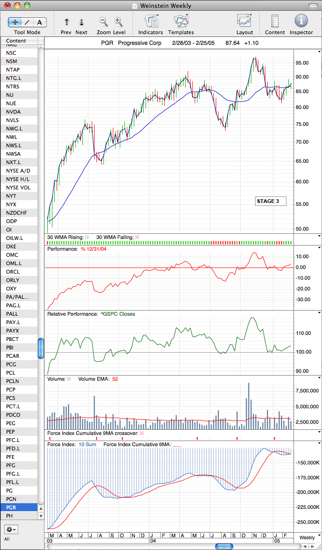Image resolution: width=322 pixels, height=550 pixels.
Task: Select the text annotation tool mode
Action: tap(40, 22)
